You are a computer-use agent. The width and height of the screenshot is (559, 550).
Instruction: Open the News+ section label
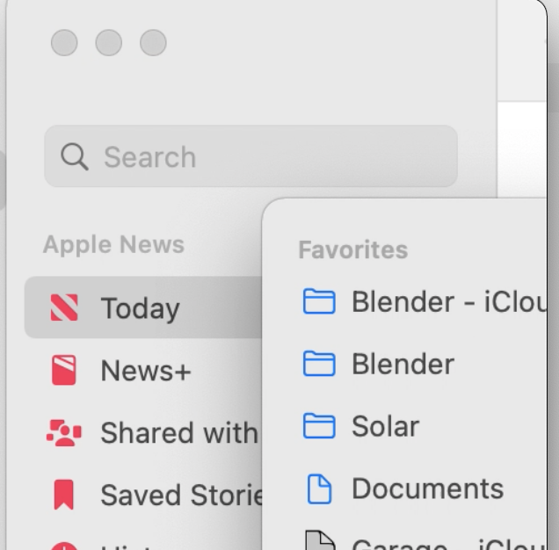(146, 371)
